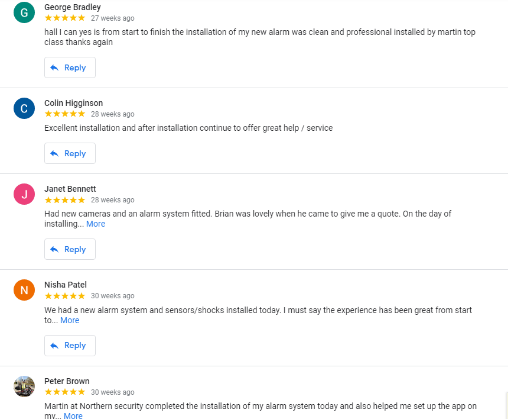Open George Bradley's reviewer name link

point(73,7)
